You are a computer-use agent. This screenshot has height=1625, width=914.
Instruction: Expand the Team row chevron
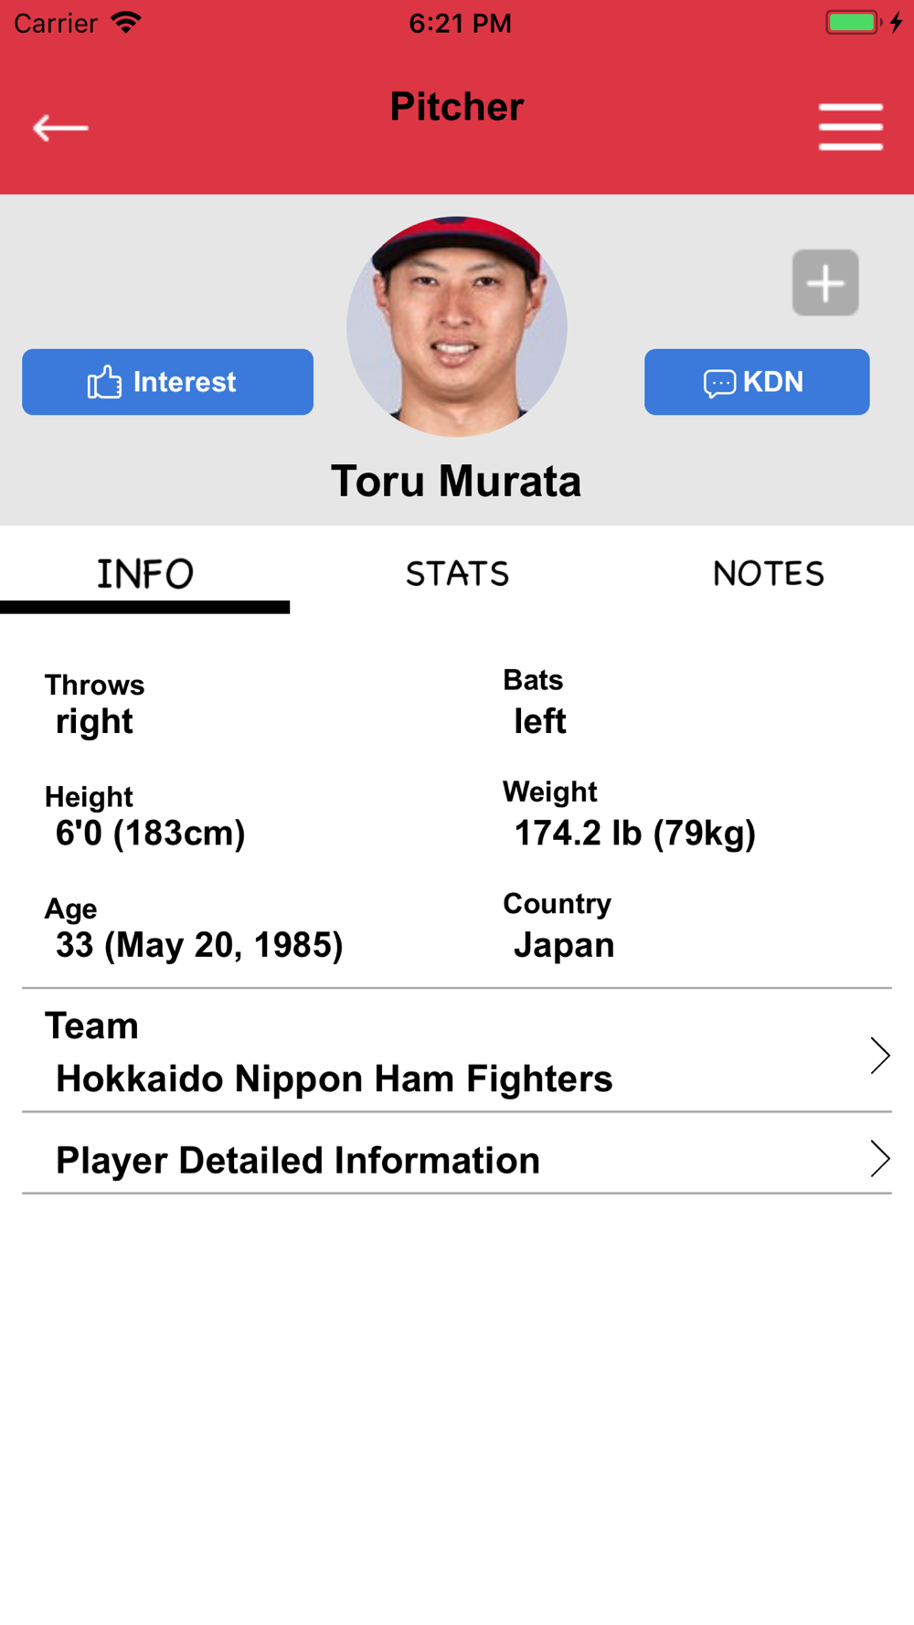pyautogui.click(x=879, y=1056)
